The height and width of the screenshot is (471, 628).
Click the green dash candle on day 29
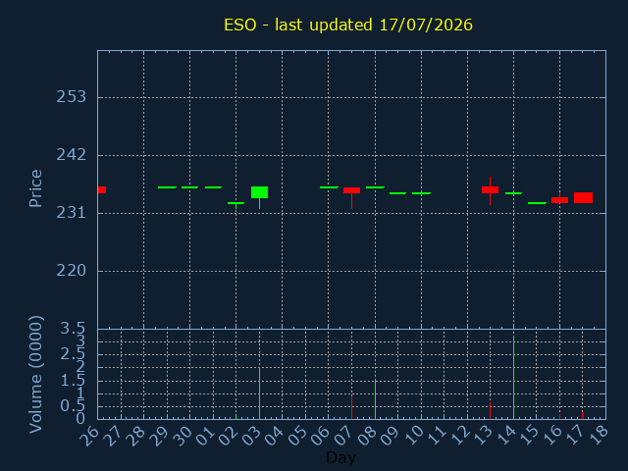pos(167,187)
